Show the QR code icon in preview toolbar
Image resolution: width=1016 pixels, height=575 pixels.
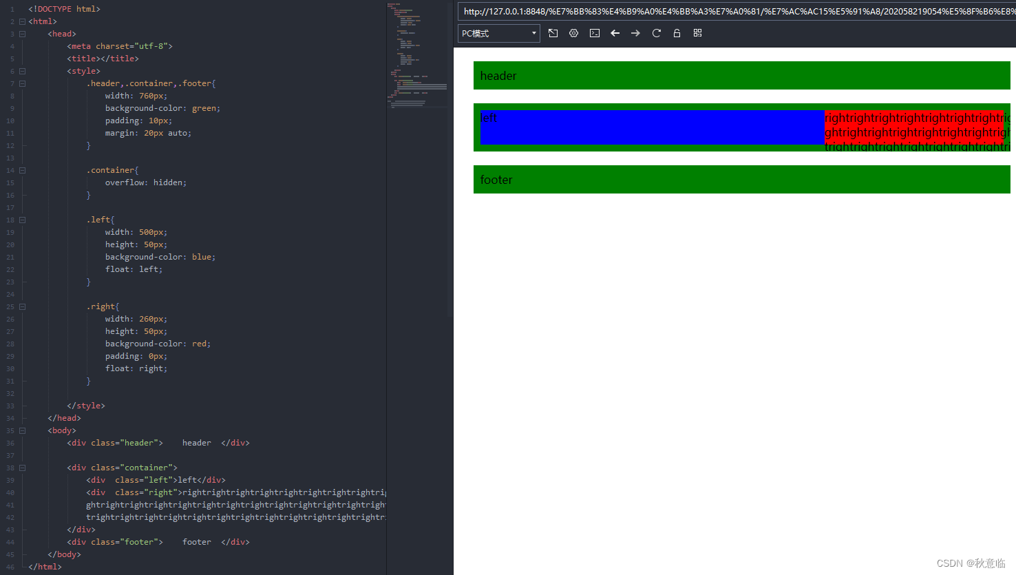[697, 33]
